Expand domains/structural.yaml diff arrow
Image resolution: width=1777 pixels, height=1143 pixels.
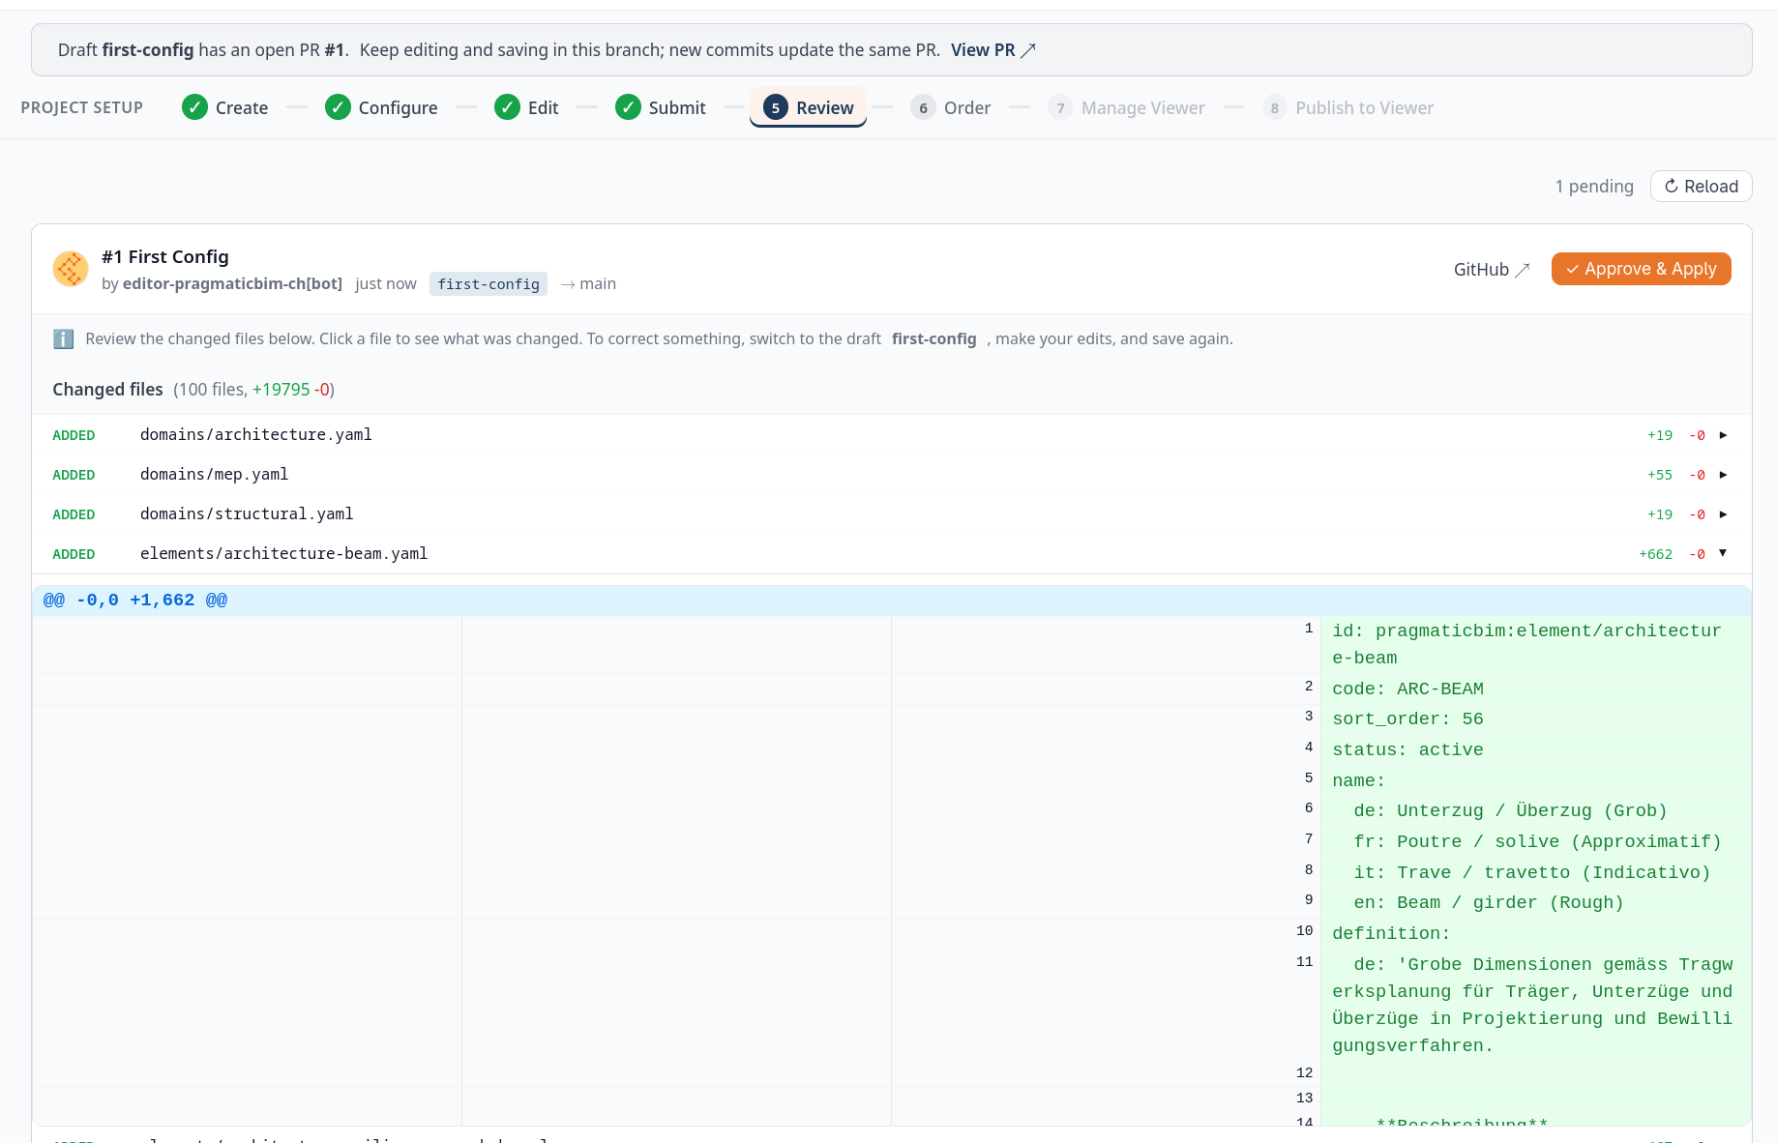click(x=1723, y=514)
